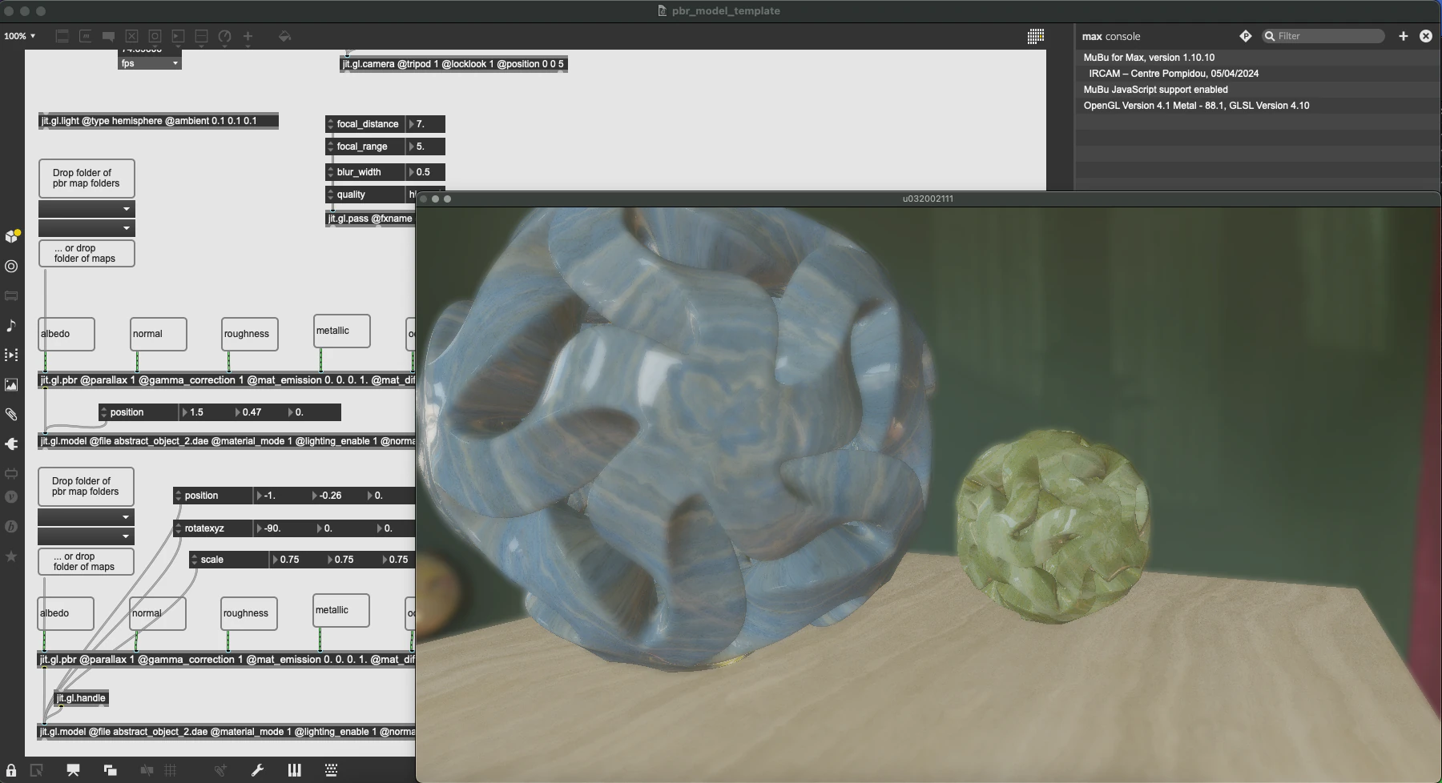Open the fps dropdown menu

150,63
